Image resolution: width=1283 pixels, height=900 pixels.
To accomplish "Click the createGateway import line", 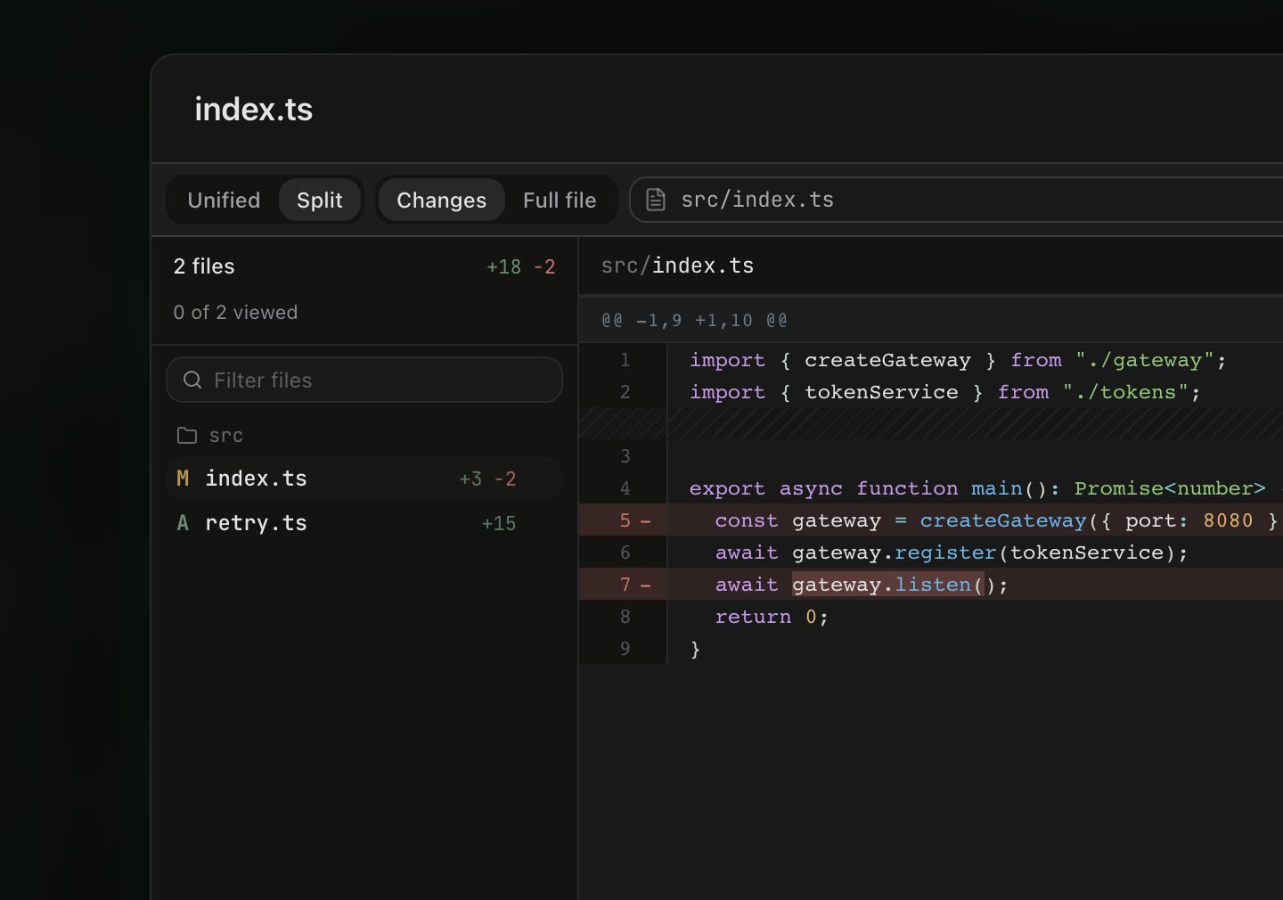I will (x=958, y=360).
